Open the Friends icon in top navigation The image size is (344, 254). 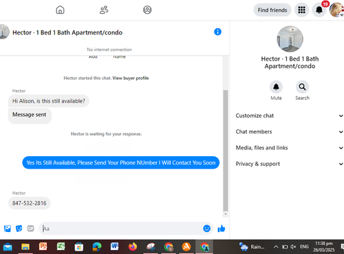click(x=104, y=10)
